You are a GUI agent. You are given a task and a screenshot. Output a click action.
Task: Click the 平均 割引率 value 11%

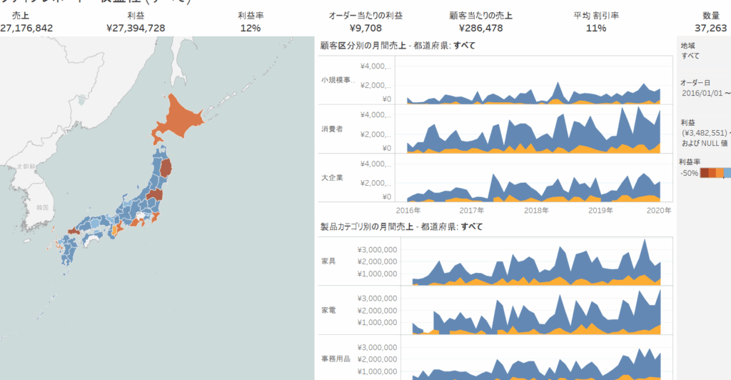click(596, 28)
